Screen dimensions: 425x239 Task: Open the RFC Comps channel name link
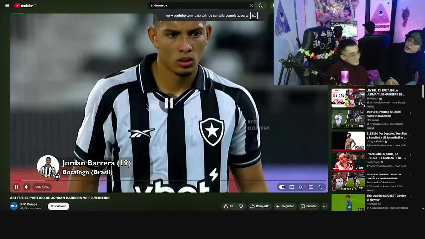(29, 204)
